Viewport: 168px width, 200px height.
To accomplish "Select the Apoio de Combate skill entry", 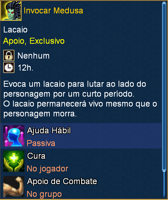I will (x=81, y=187).
